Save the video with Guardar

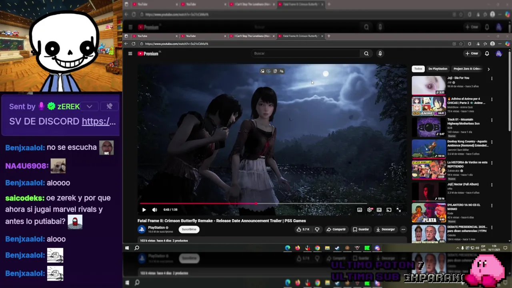click(x=361, y=230)
